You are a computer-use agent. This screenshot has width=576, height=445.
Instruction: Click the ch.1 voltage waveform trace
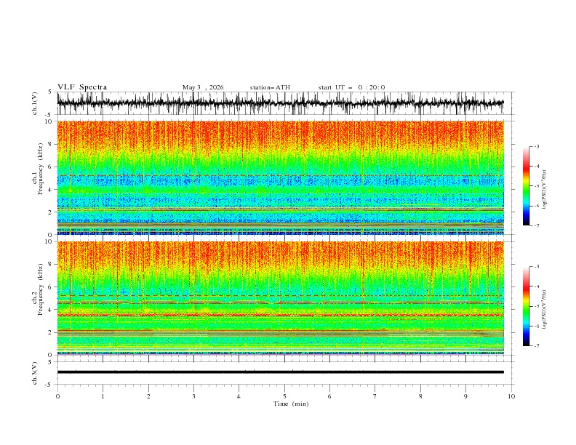pos(280,103)
